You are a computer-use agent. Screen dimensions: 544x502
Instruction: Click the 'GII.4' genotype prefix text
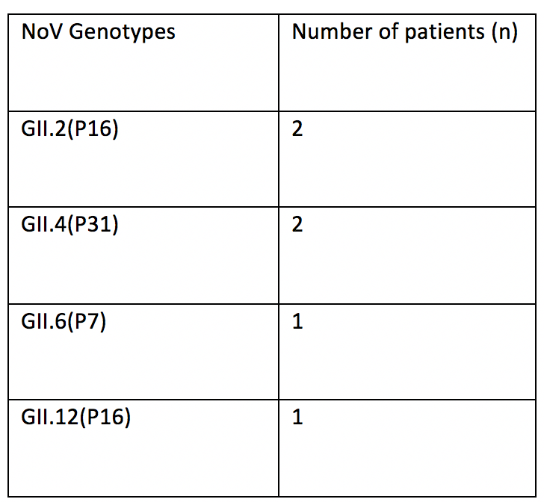coord(42,225)
